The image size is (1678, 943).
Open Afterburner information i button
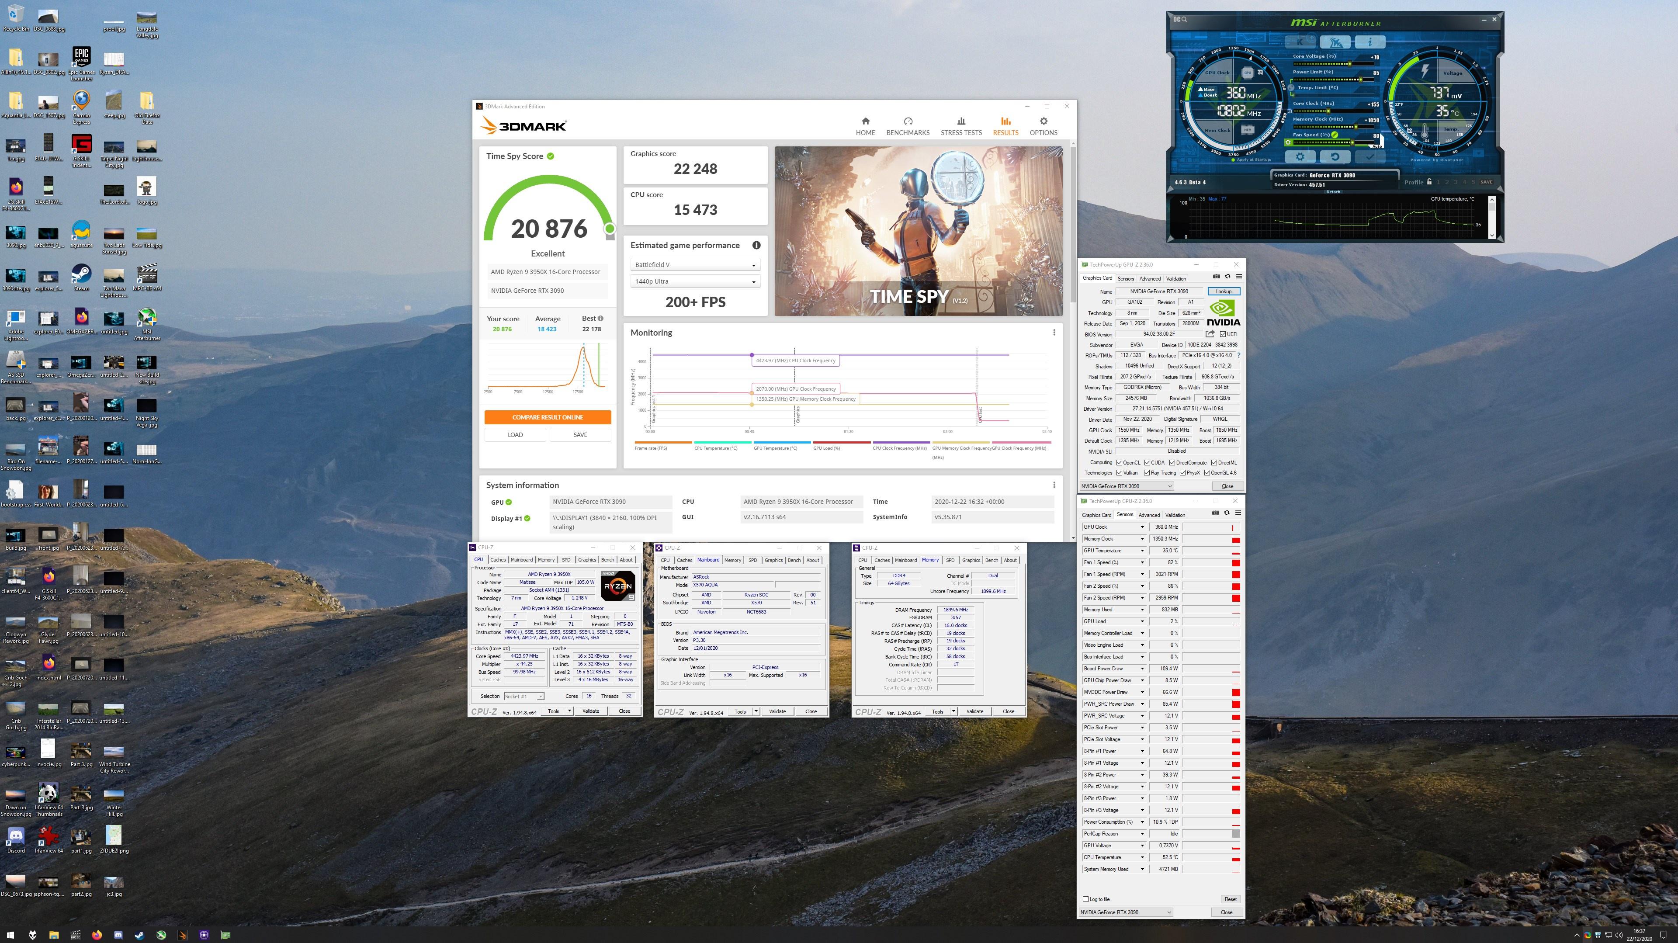click(1370, 42)
